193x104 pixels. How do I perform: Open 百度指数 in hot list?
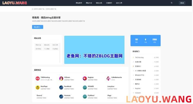[138, 80]
